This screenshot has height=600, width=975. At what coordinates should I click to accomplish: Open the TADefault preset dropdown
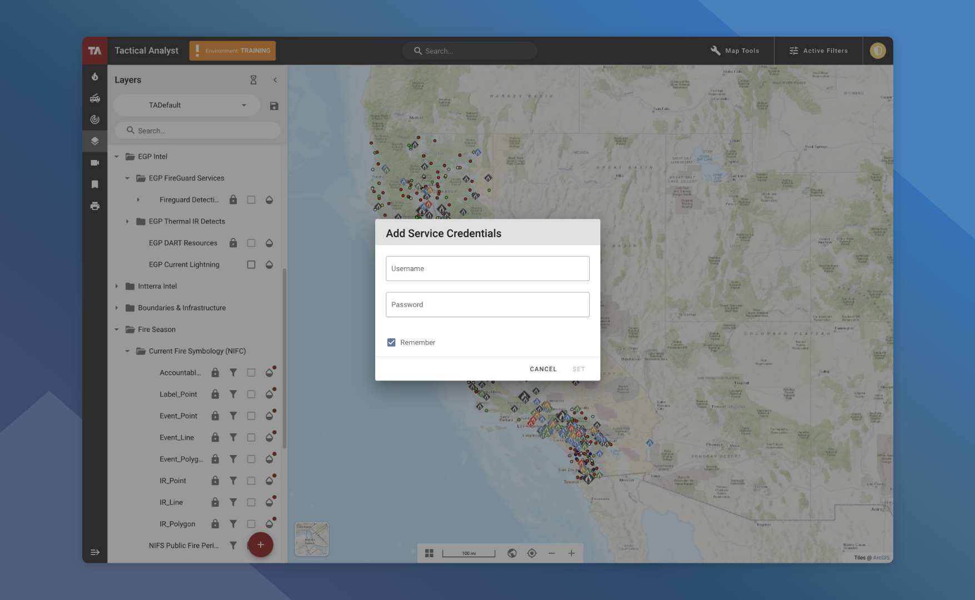(x=243, y=105)
